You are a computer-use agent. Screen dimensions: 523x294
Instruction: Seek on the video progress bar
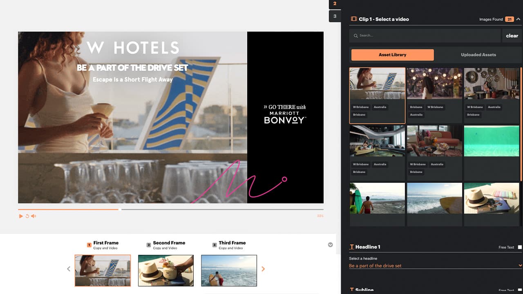pos(171,209)
